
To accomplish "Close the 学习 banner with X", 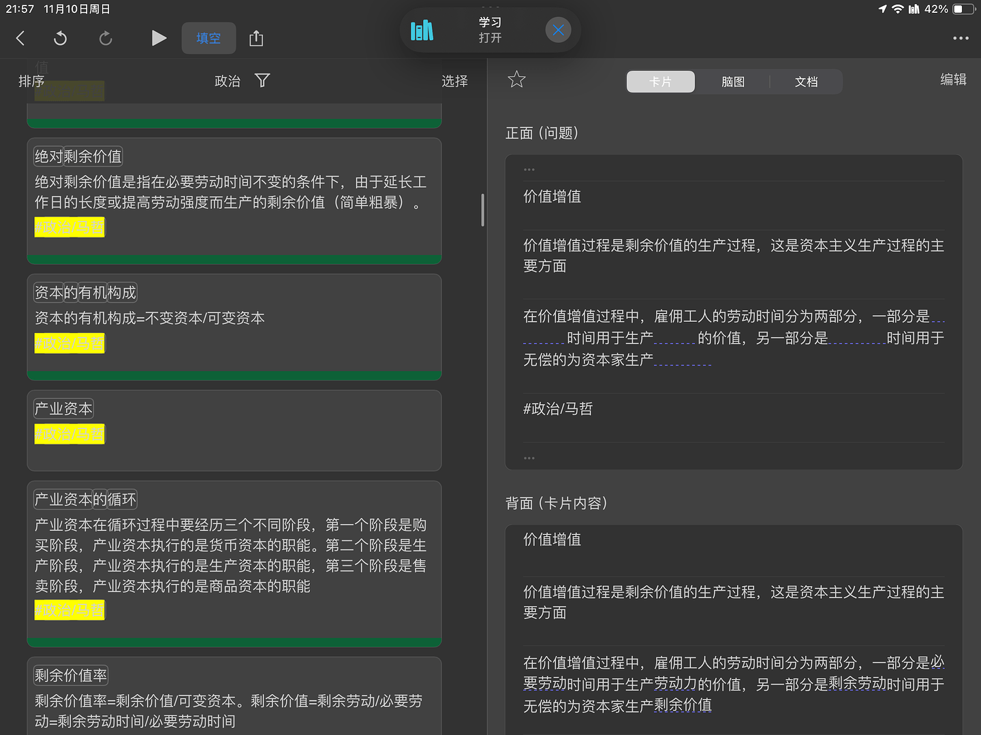I will (x=558, y=30).
